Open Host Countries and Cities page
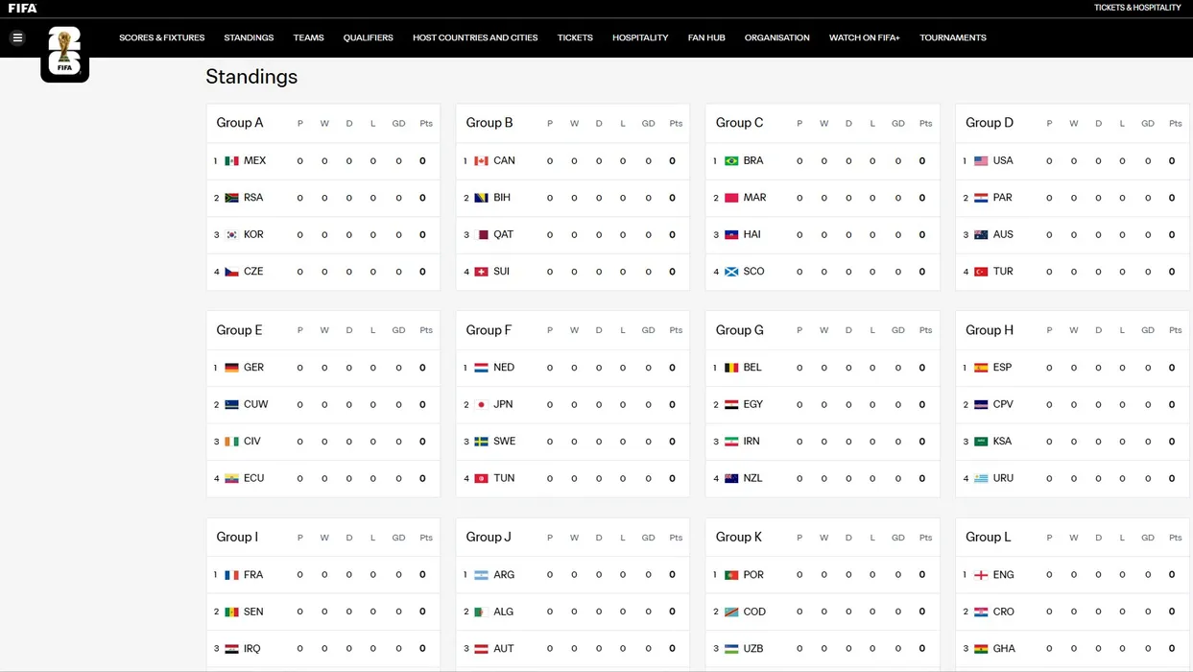Screen dimensions: 1193x672 pos(475,38)
